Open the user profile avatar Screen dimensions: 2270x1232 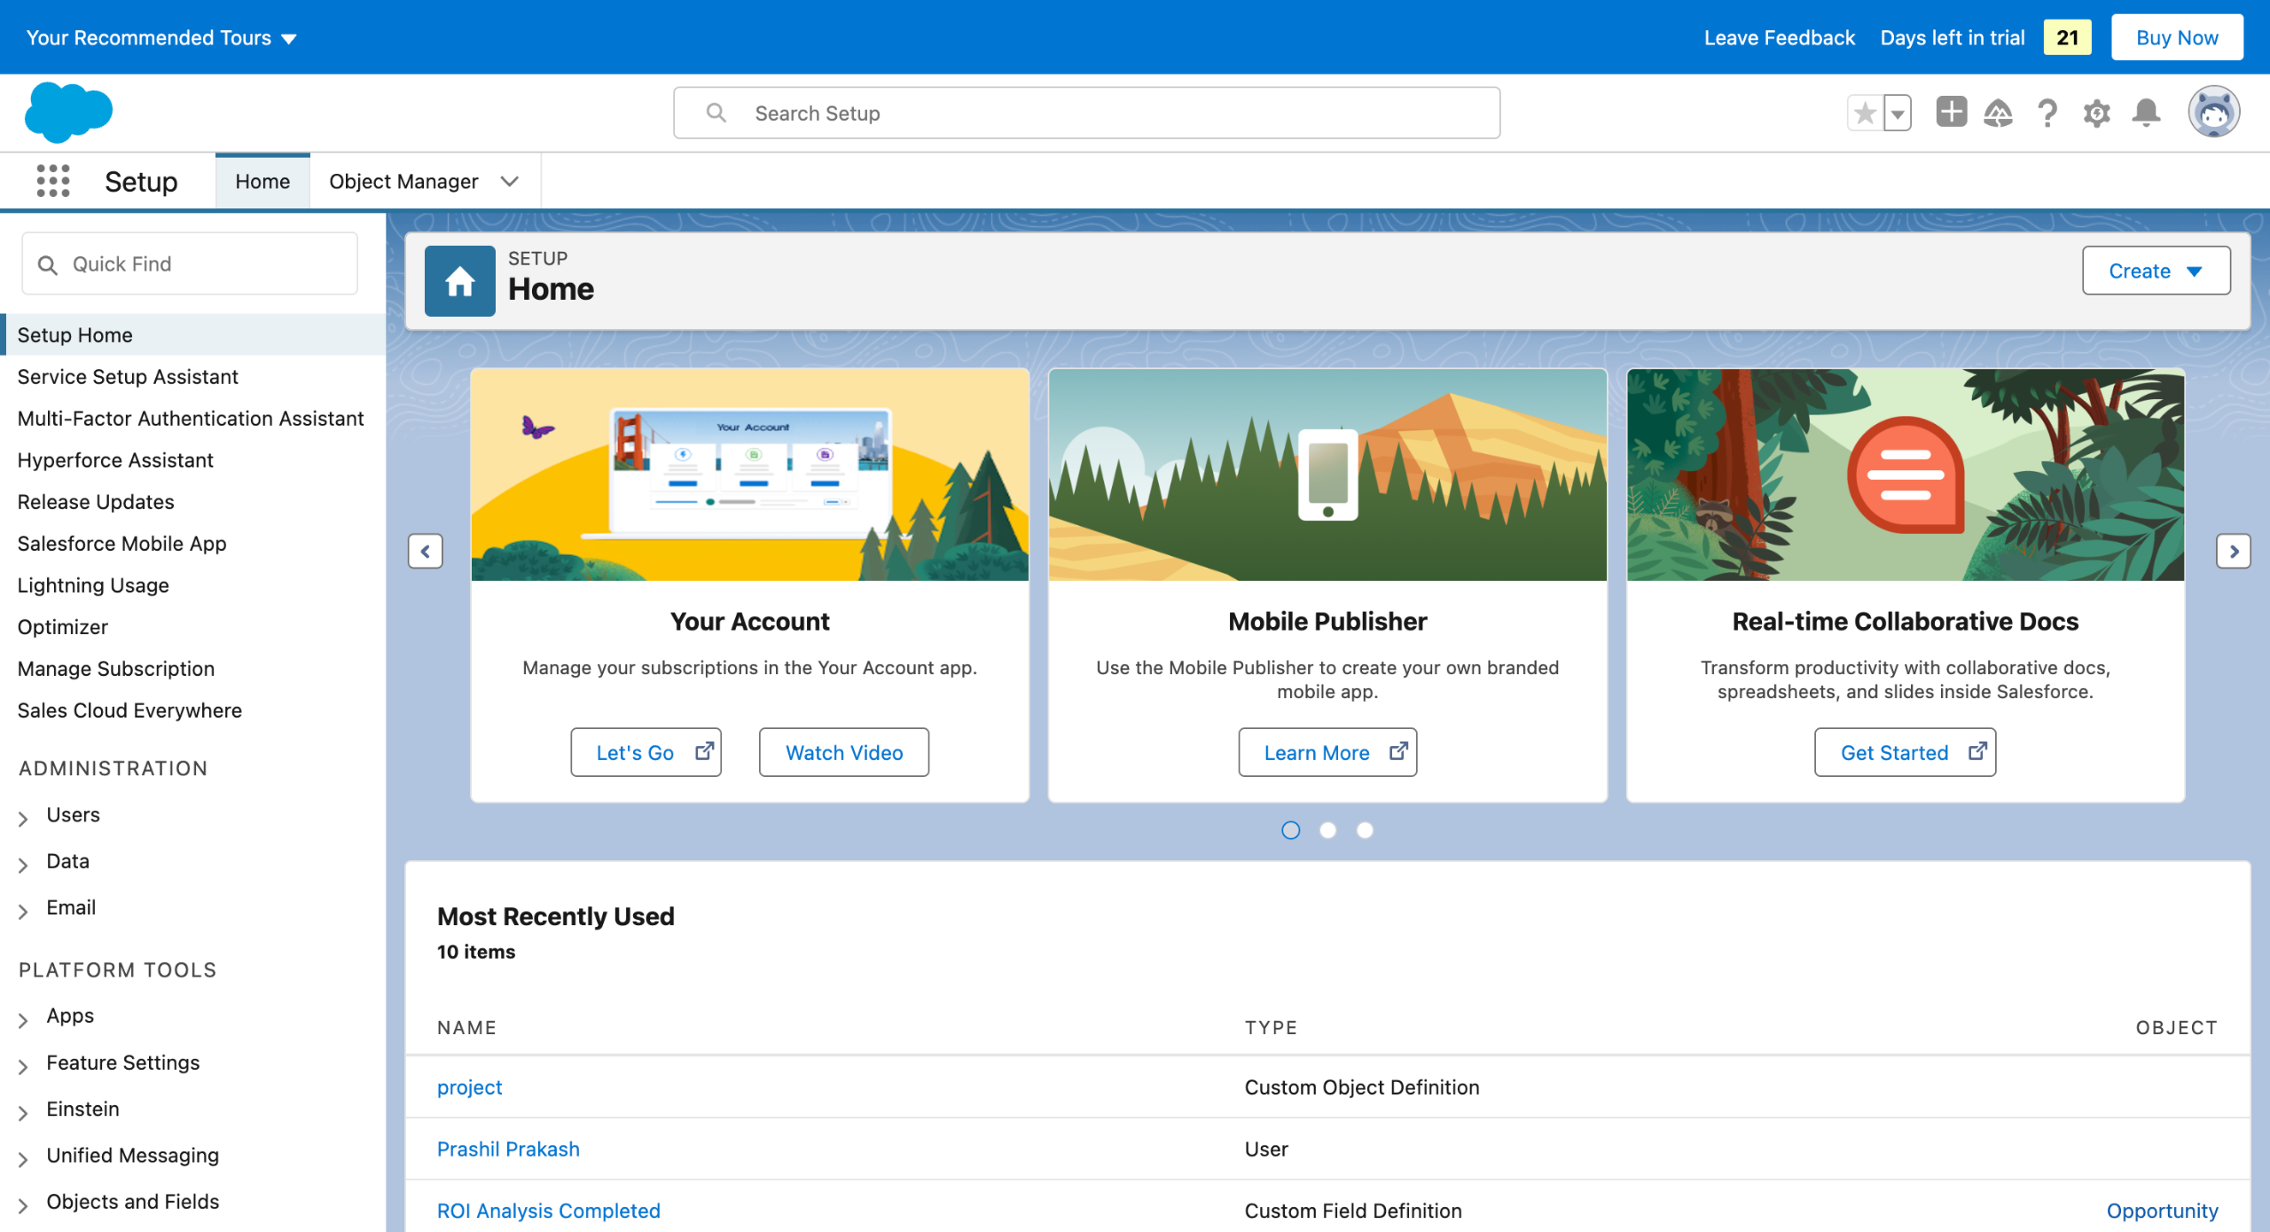tap(2214, 112)
